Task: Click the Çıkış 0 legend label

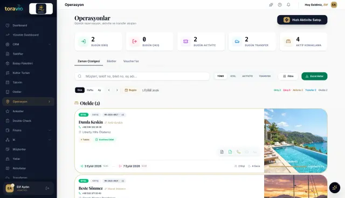Action: pyautogui.click(x=287, y=90)
